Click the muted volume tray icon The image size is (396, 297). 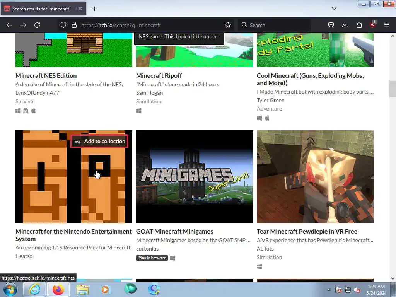click(357, 290)
